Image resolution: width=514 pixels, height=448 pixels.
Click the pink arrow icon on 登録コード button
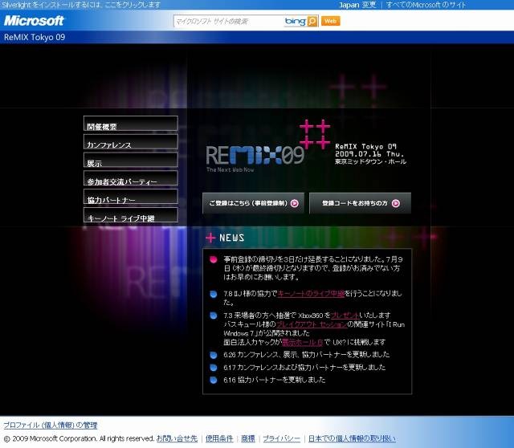coord(396,203)
